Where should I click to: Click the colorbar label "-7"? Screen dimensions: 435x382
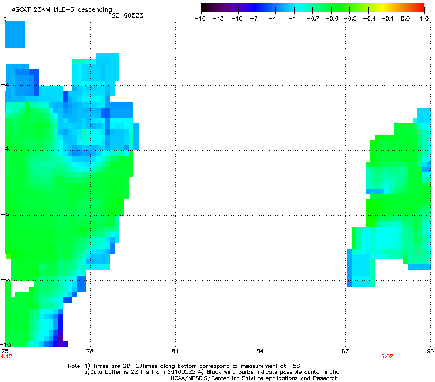pyautogui.click(x=255, y=19)
